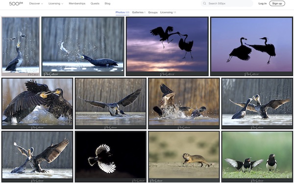The image size is (294, 183).
Task: Open the two crane silhouettes on purple sky
Action: coord(252,46)
